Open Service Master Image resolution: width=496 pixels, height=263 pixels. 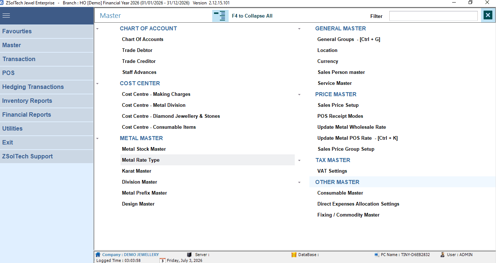click(x=335, y=83)
